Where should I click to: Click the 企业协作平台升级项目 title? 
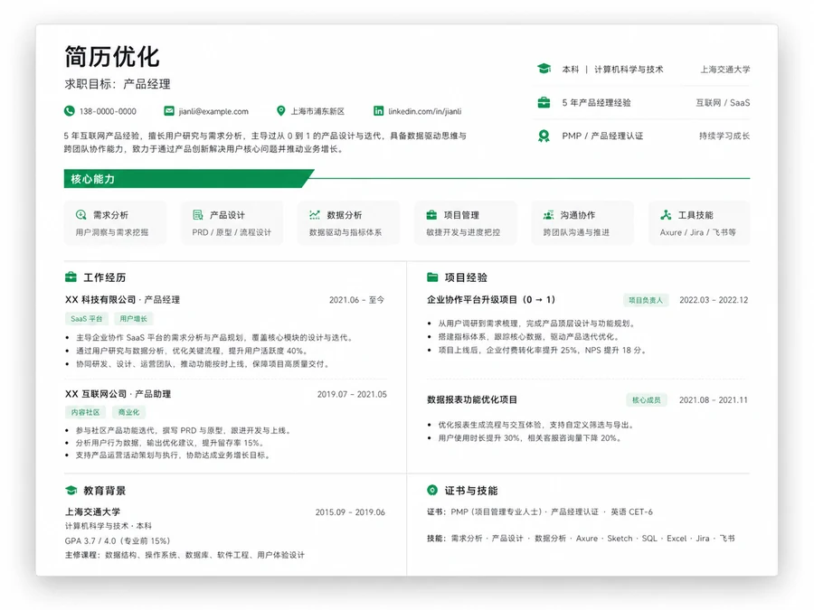(491, 300)
